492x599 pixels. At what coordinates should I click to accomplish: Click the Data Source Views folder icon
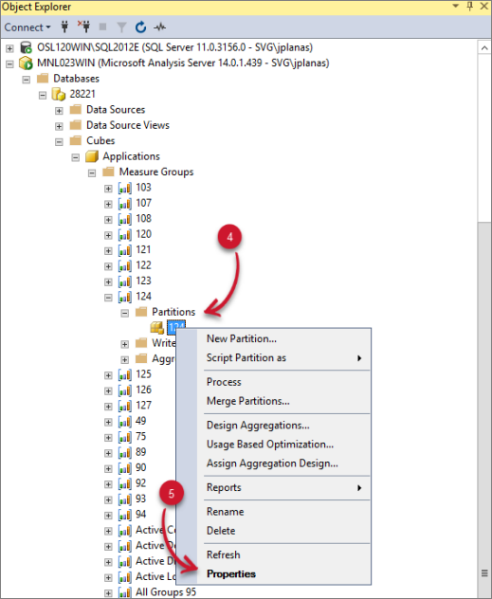76,125
